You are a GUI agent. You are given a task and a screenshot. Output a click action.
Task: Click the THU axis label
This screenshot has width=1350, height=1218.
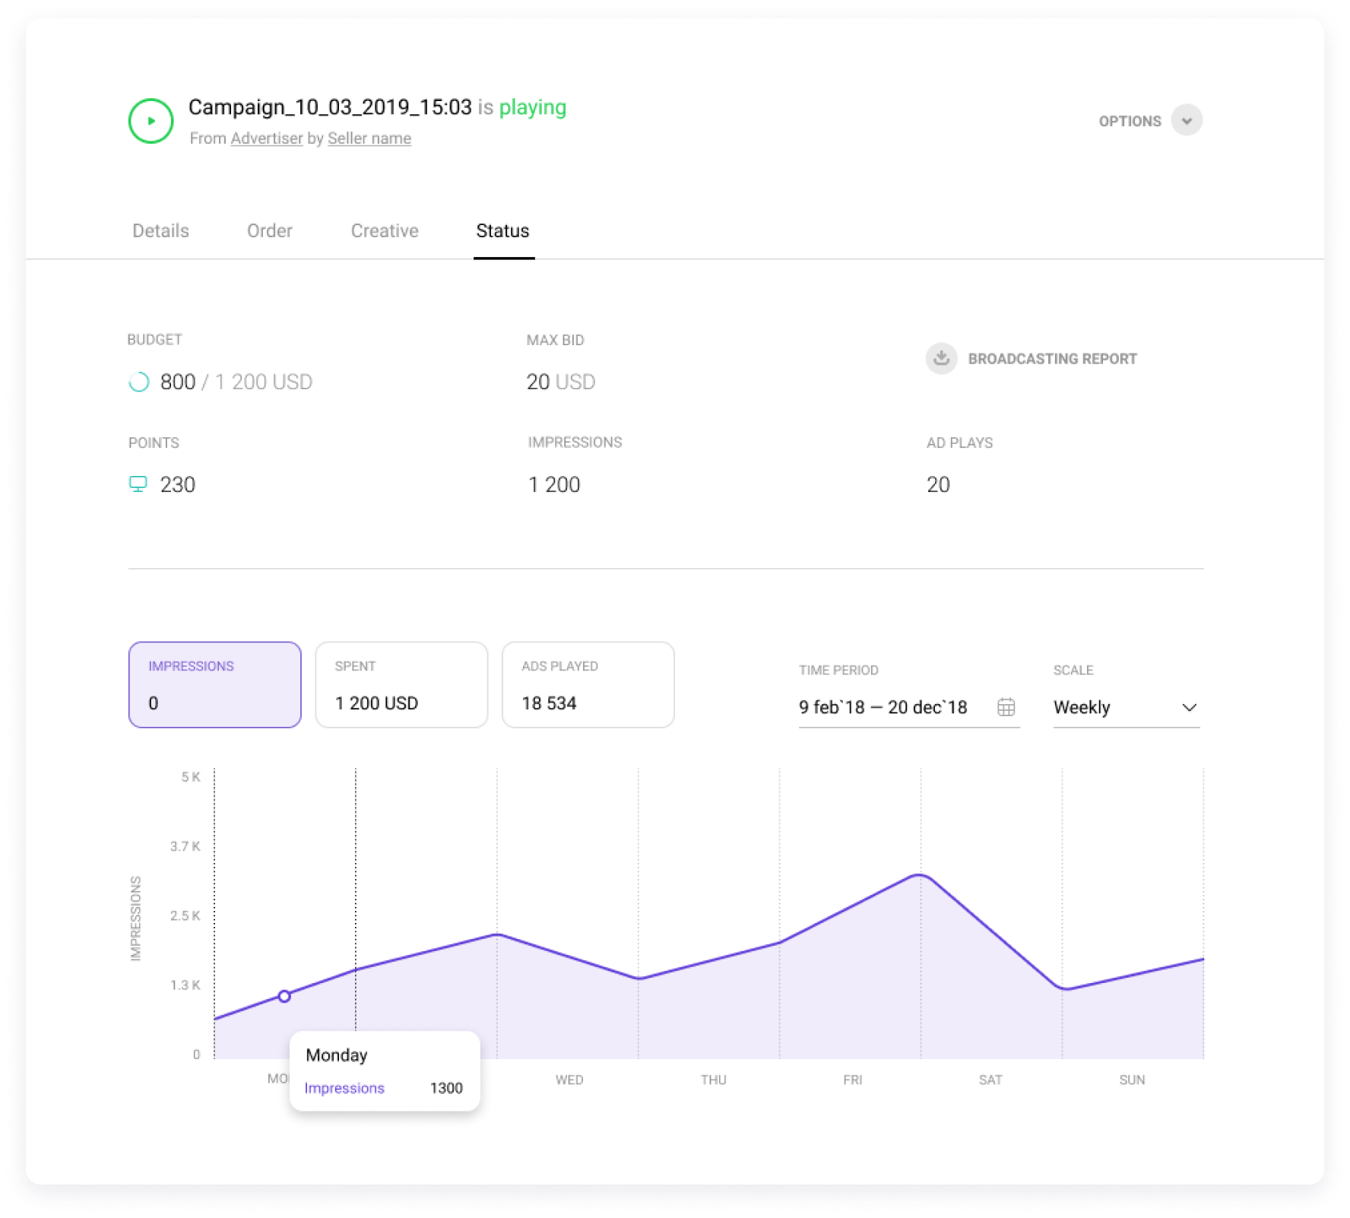[x=714, y=1080]
